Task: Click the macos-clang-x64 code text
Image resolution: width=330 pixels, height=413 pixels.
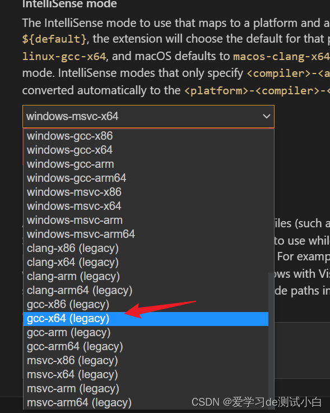Action: coord(281,56)
